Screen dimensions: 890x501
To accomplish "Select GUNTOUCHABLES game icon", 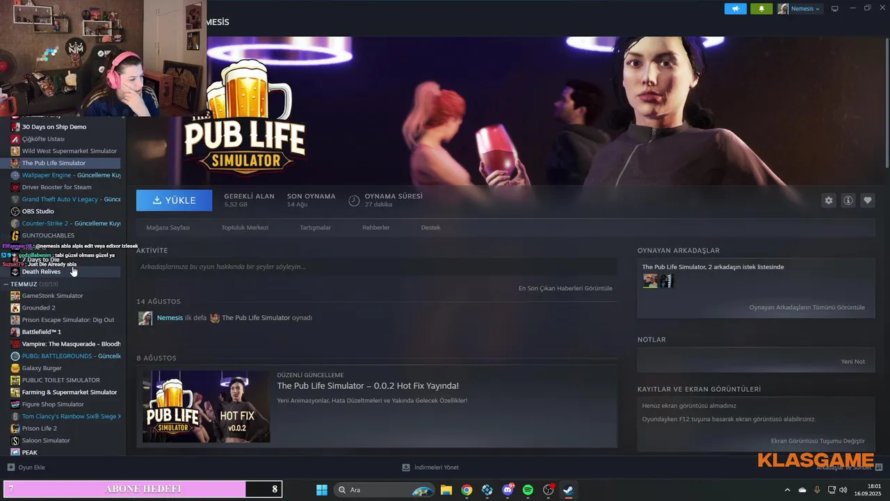I will 15,235.
